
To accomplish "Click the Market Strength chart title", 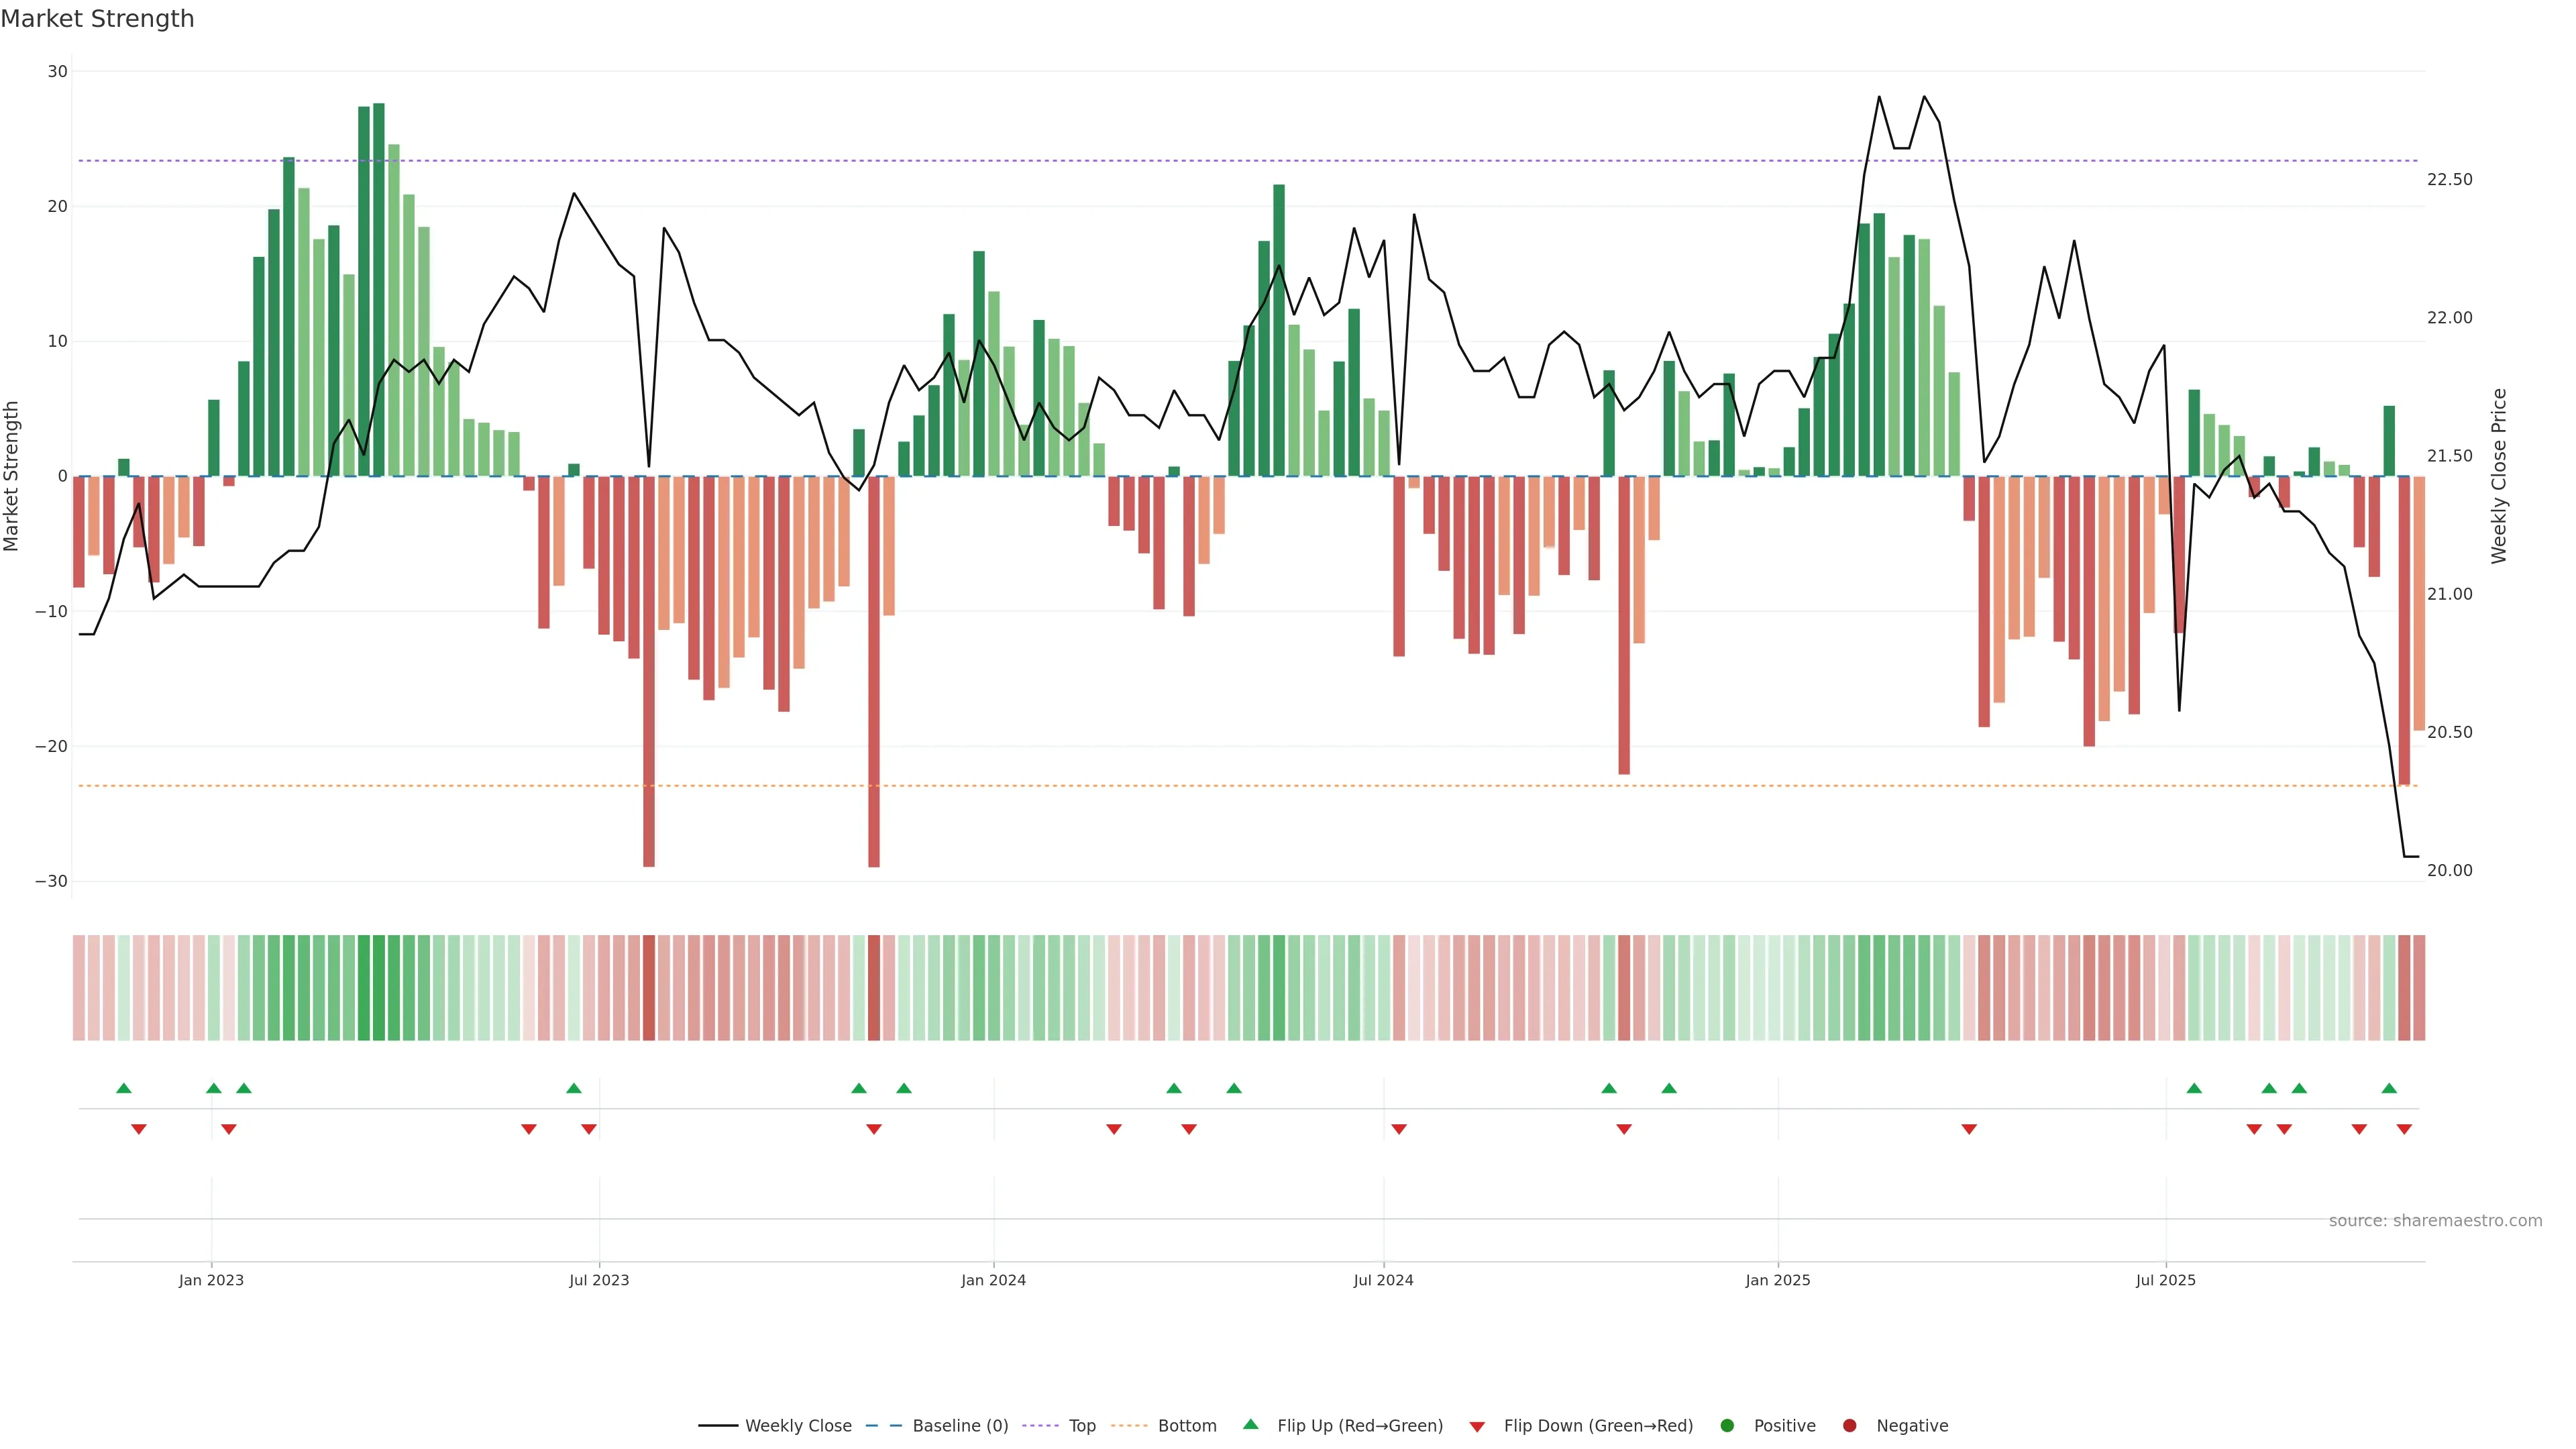I will [97, 19].
